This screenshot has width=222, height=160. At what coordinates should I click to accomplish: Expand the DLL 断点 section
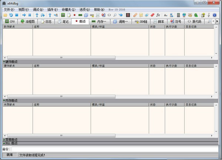pos(11,143)
